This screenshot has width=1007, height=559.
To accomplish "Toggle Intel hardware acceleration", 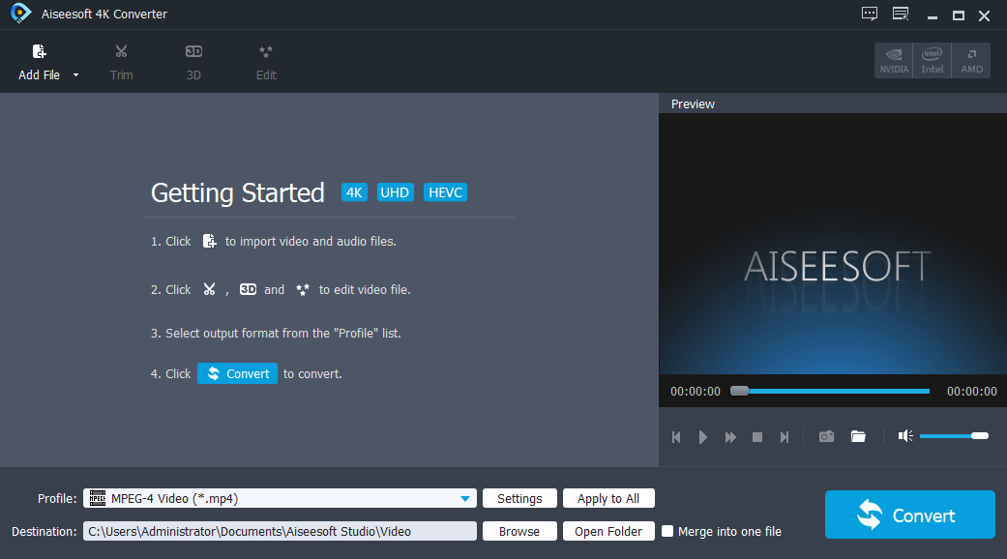I will coord(932,61).
